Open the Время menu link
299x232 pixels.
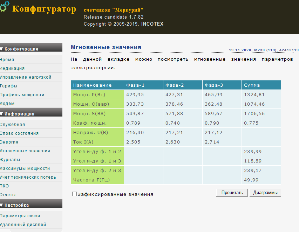click(x=7, y=60)
